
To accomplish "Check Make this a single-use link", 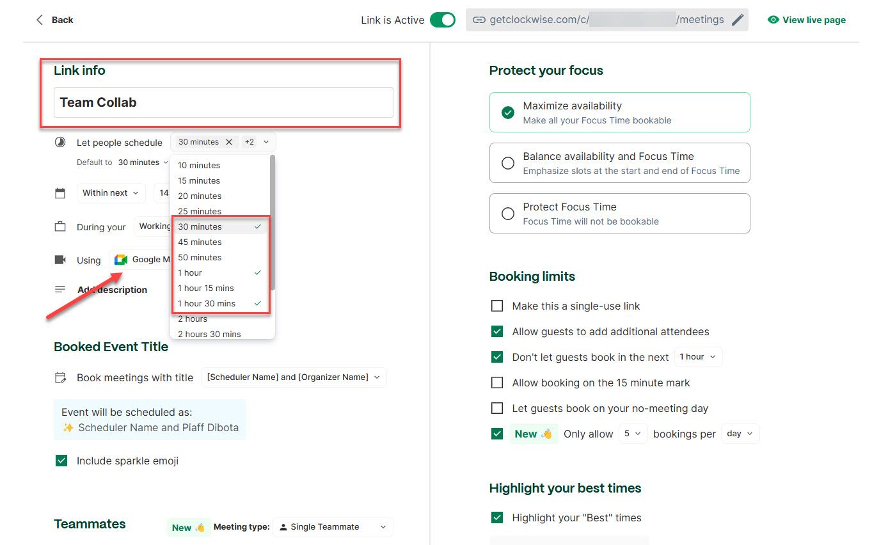I will click(497, 306).
